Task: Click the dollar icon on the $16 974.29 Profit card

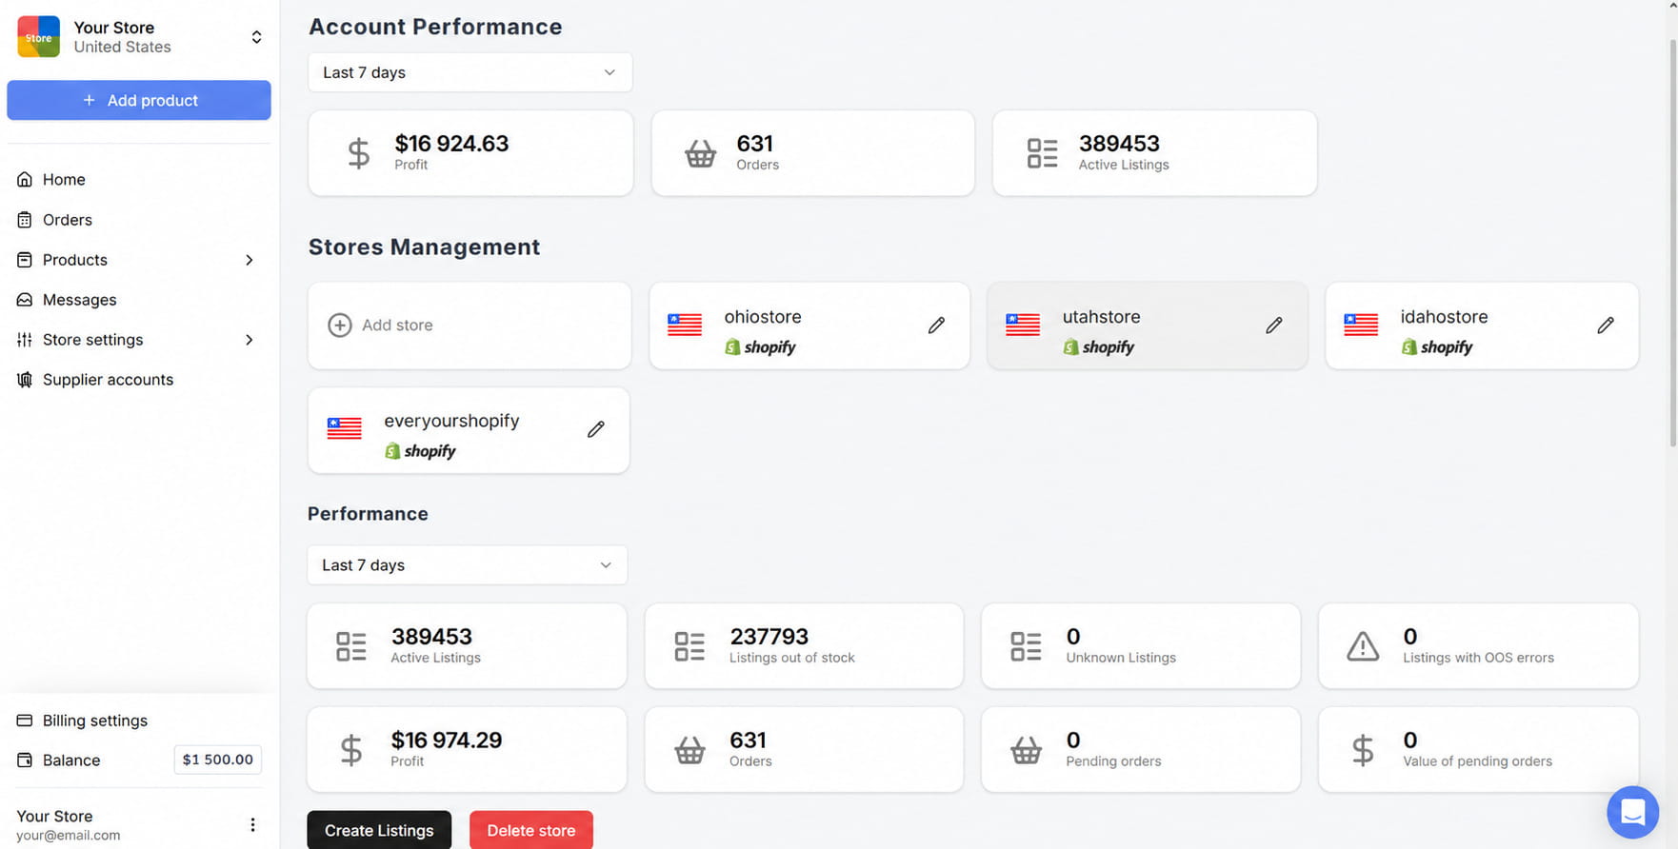Action: pos(350,750)
